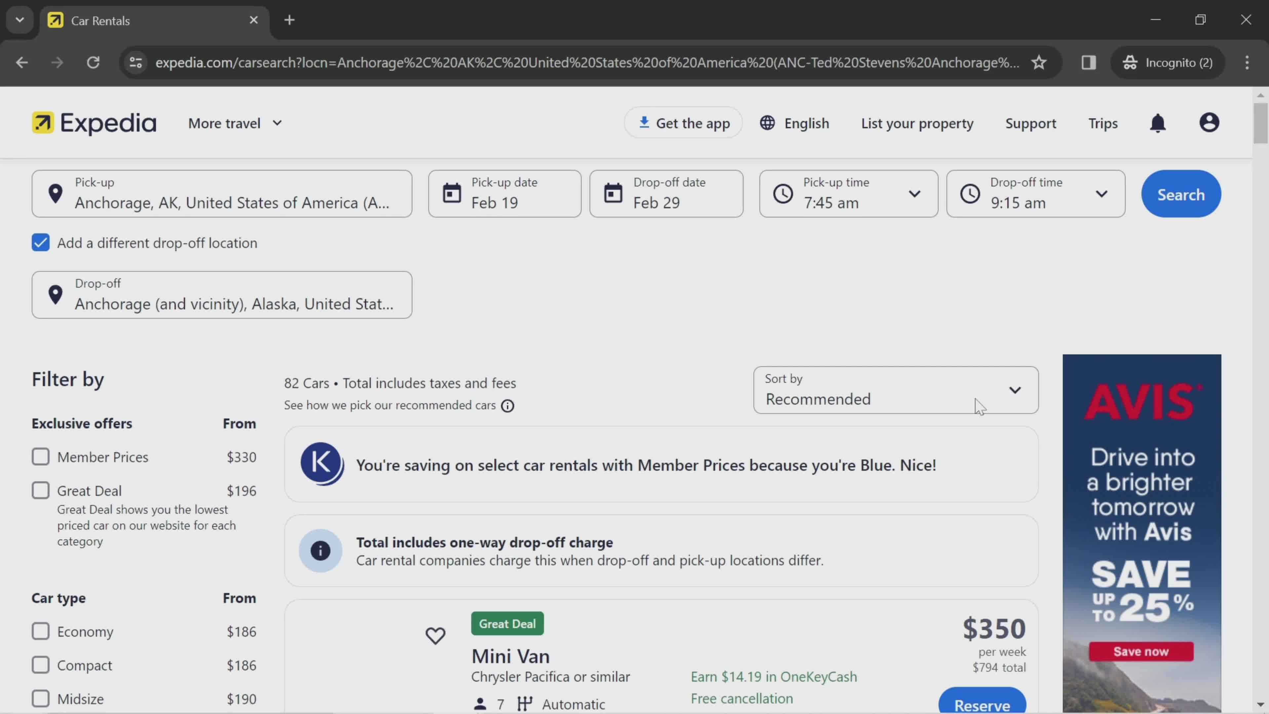This screenshot has width=1269, height=714.
Task: Check the Compact car type
Action: [x=40, y=665]
